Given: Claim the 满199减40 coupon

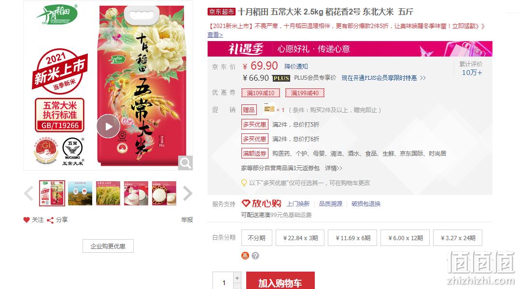Looking at the screenshot, I should pyautogui.click(x=305, y=93).
